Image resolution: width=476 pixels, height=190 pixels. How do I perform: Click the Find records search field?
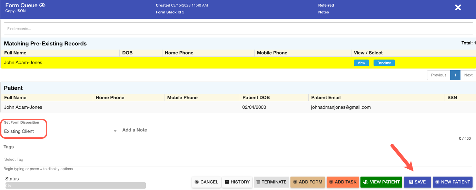[x=238, y=29]
